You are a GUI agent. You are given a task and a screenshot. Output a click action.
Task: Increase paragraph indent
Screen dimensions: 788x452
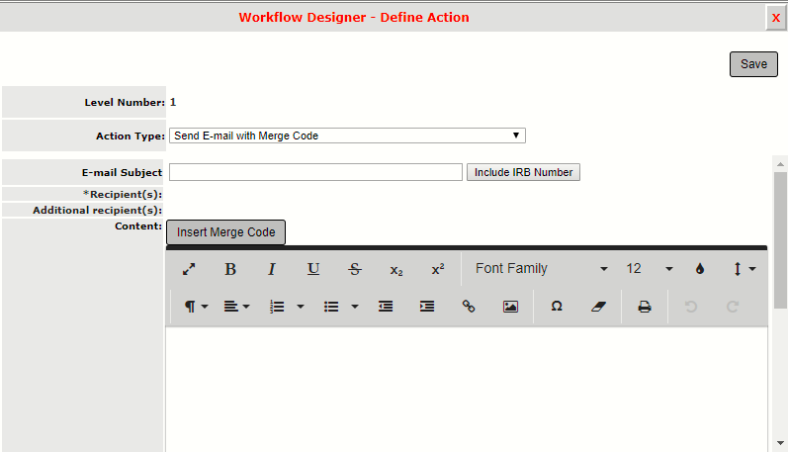[x=427, y=307]
